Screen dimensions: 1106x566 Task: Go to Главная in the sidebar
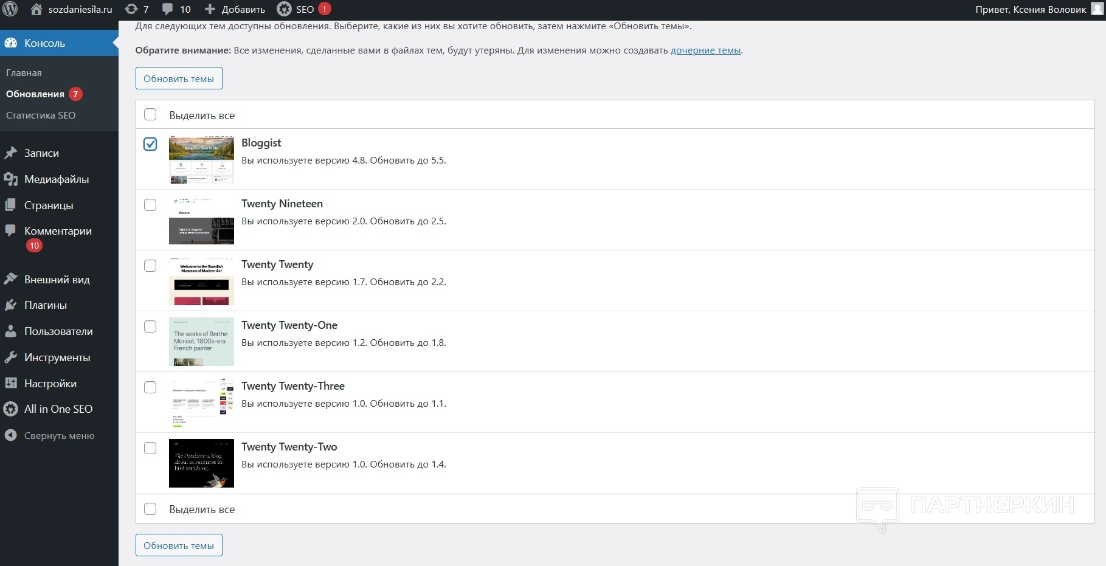(24, 73)
